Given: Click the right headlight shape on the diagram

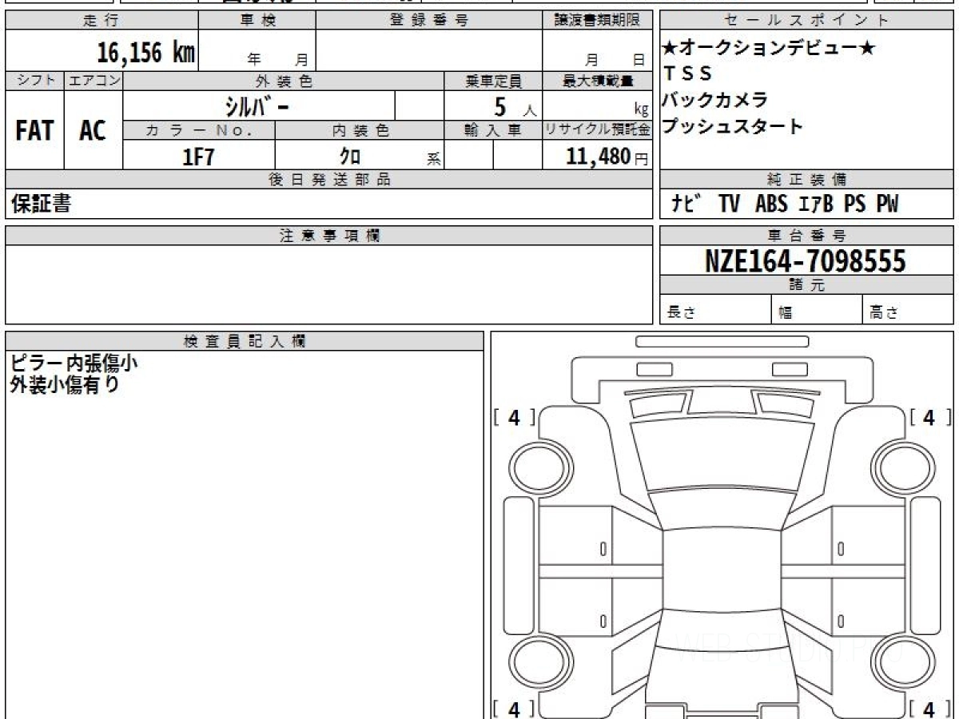Looking at the screenshot, I should click(x=795, y=405).
